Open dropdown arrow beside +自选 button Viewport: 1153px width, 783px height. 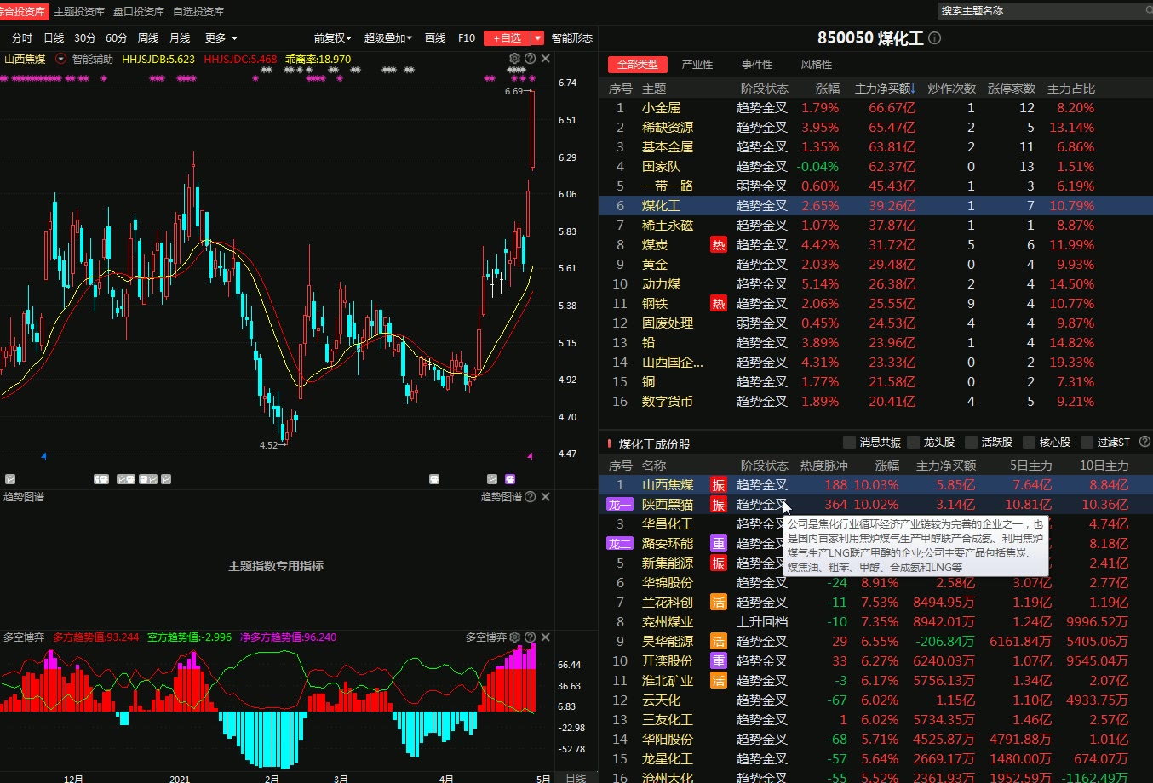point(537,38)
